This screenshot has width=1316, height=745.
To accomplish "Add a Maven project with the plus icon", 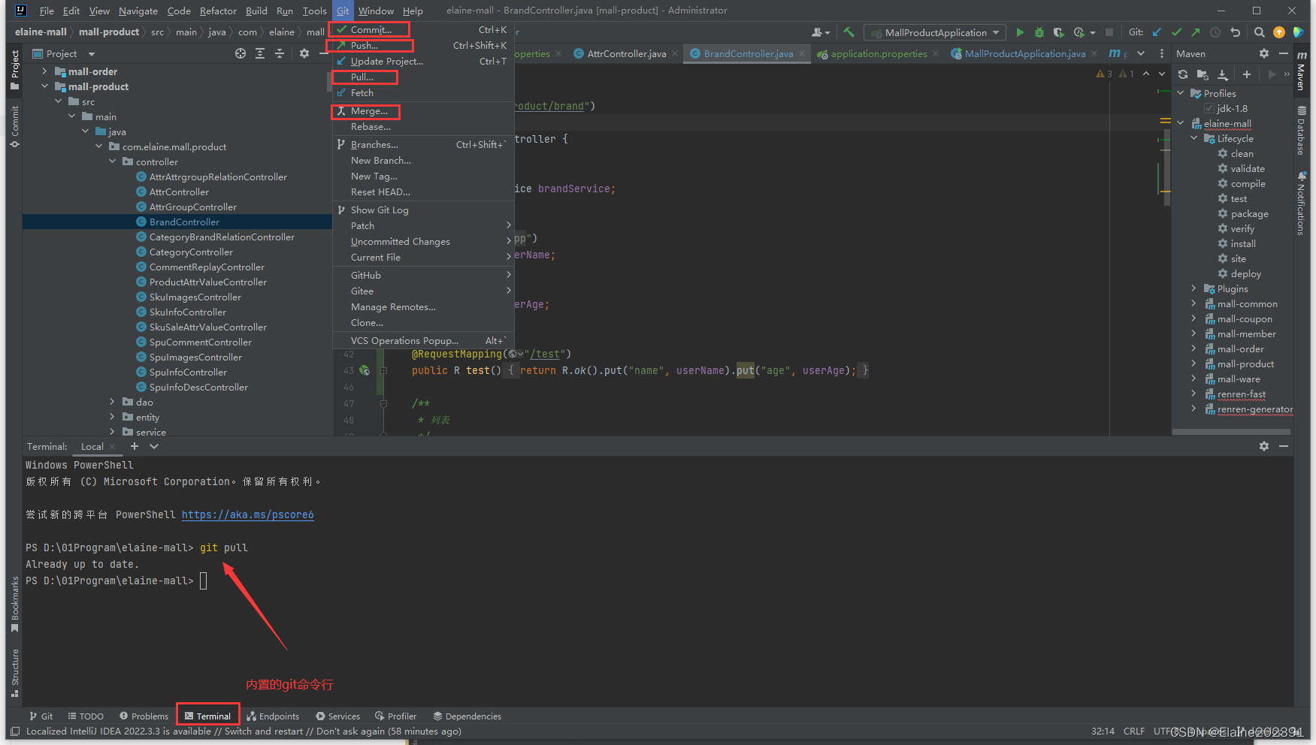I will point(1247,74).
